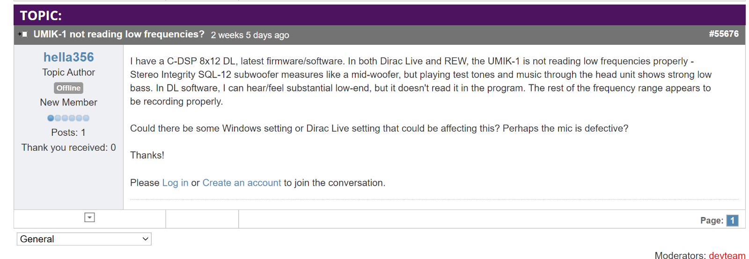
Task: Click the "Thank you received: 0" text
Action: [68, 147]
